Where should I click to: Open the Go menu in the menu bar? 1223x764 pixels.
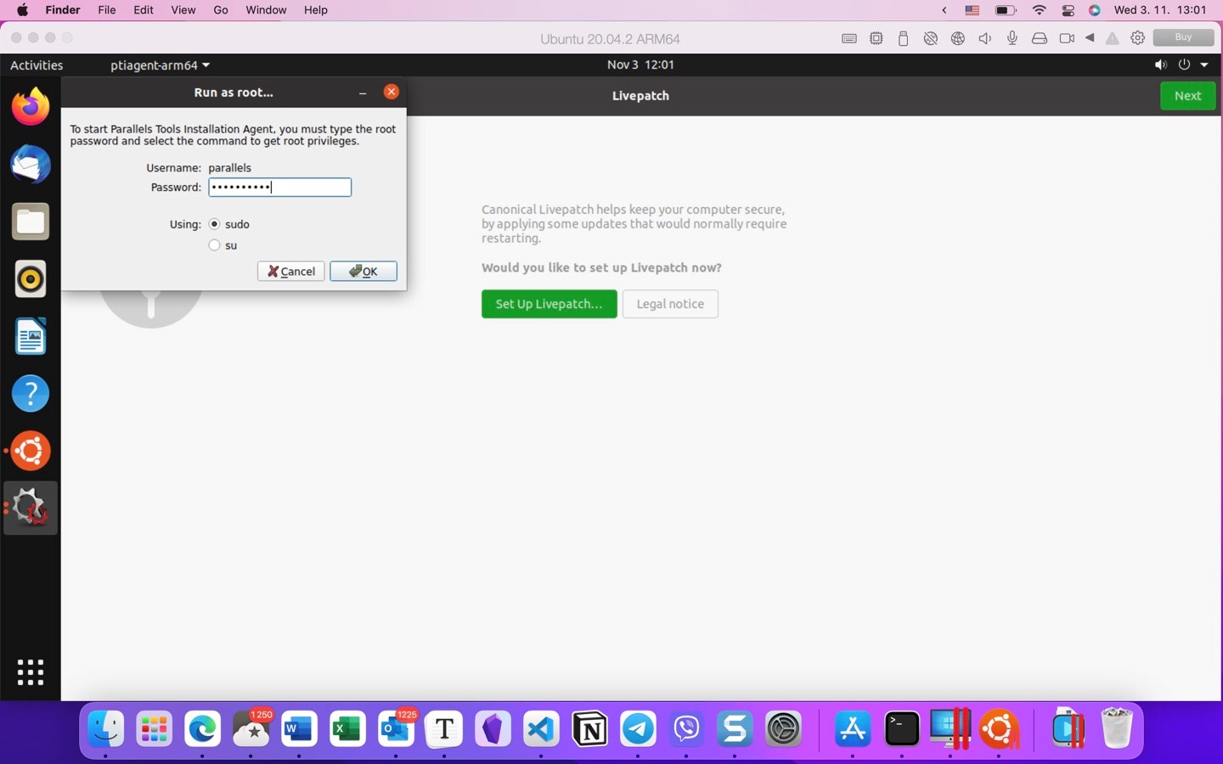pos(220,10)
